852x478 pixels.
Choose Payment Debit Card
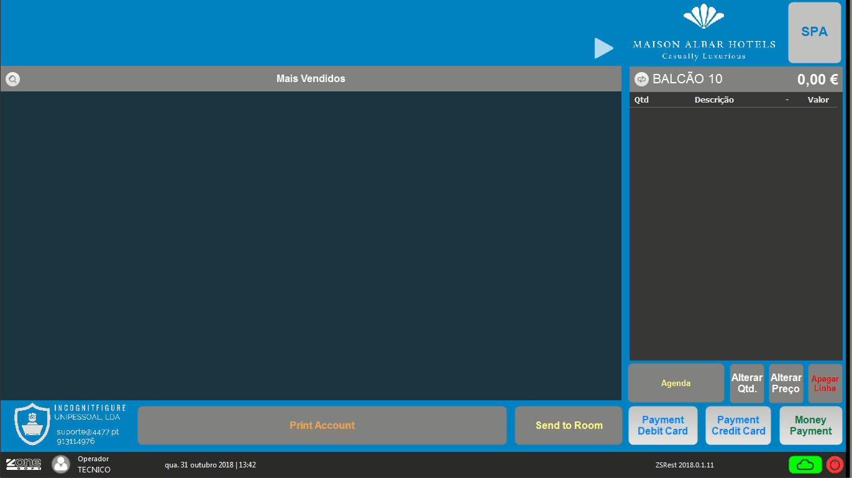pos(662,425)
